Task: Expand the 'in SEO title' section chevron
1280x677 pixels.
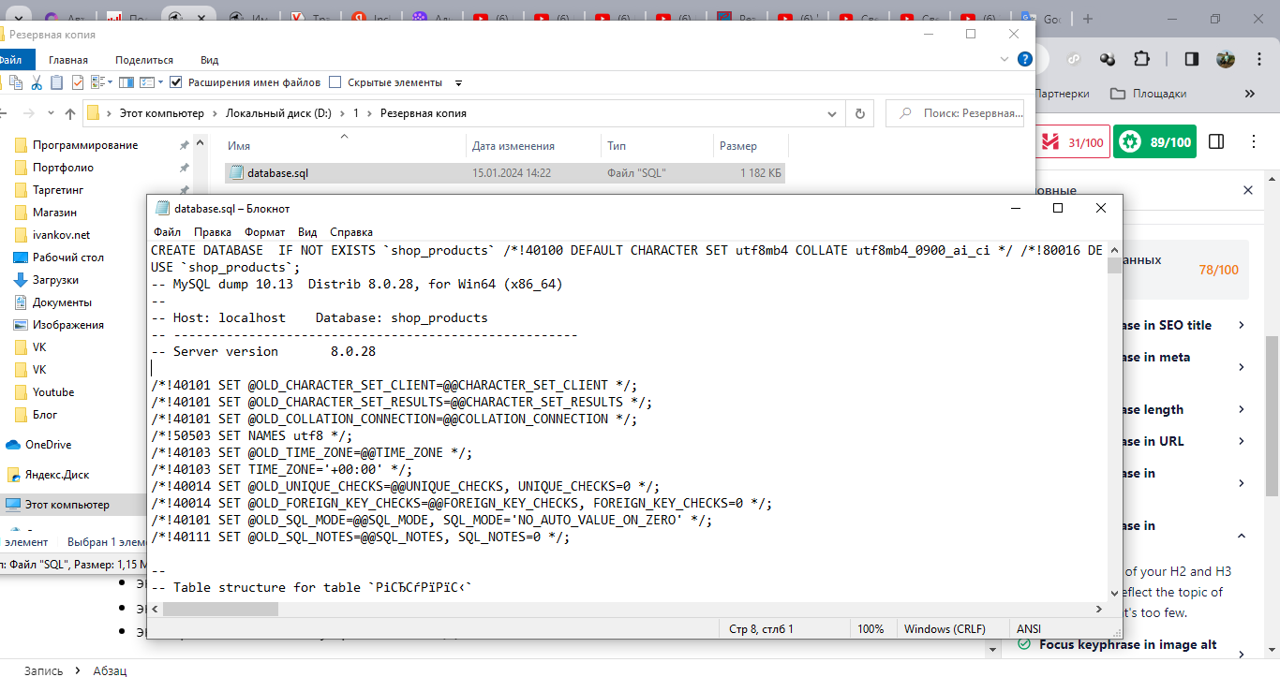Action: (x=1242, y=325)
